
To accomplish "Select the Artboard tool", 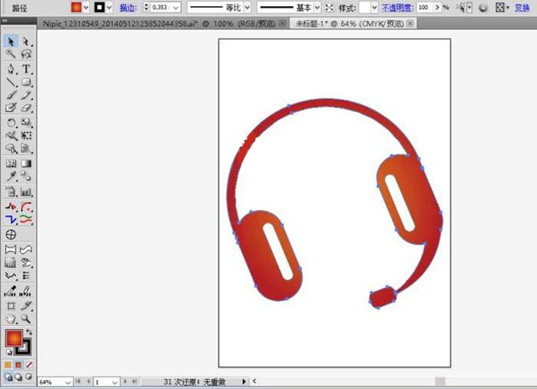I will click(x=11, y=305).
